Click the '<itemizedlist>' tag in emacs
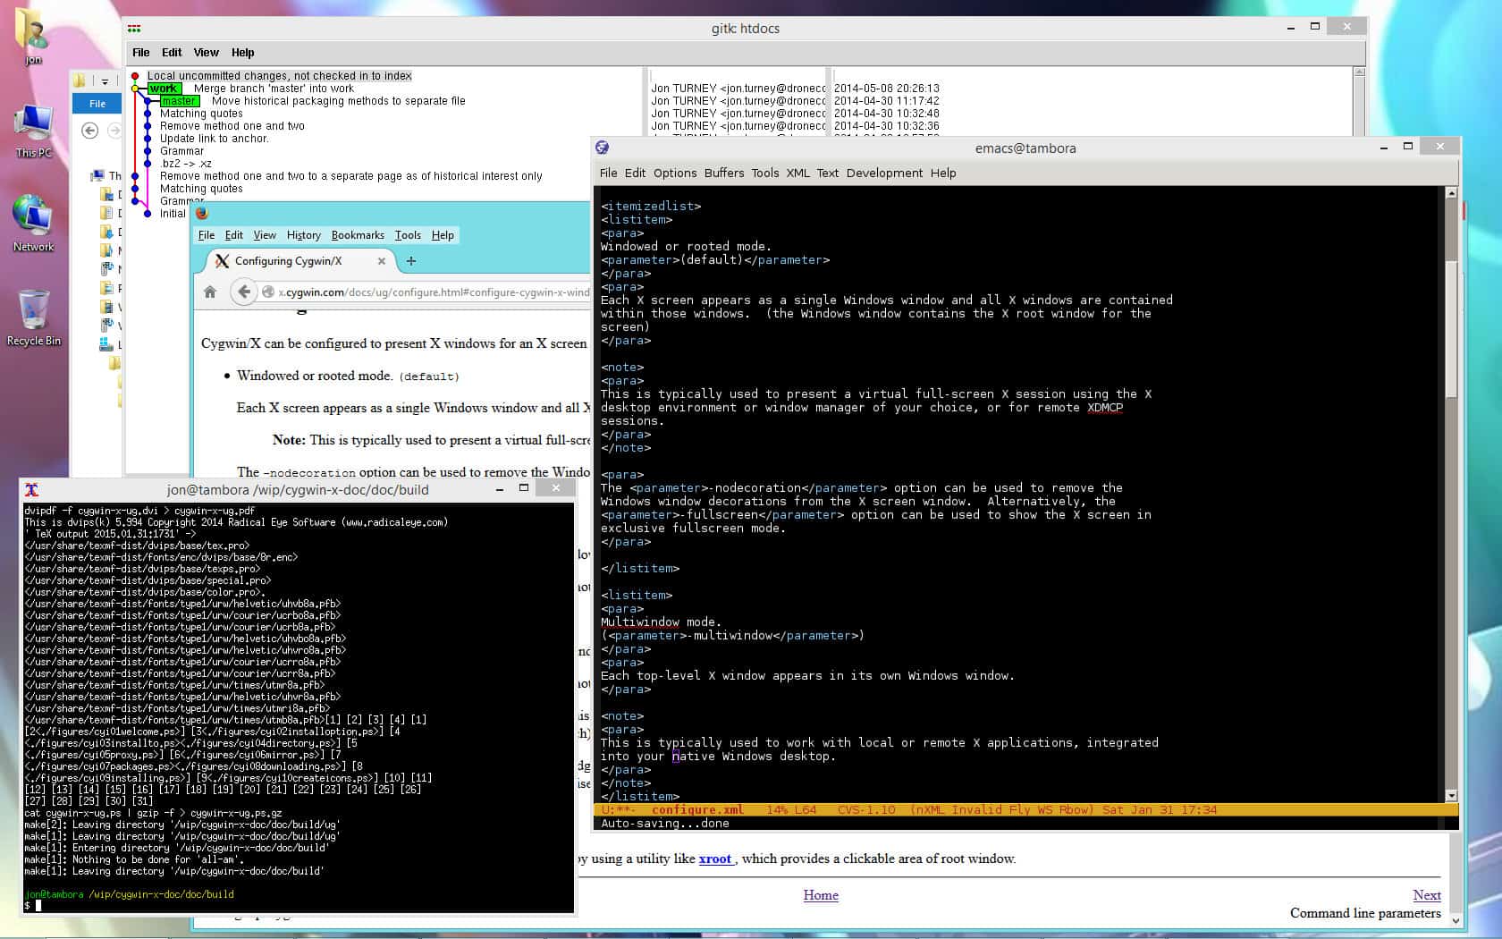Screen dimensions: 1502x939 pos(651,207)
